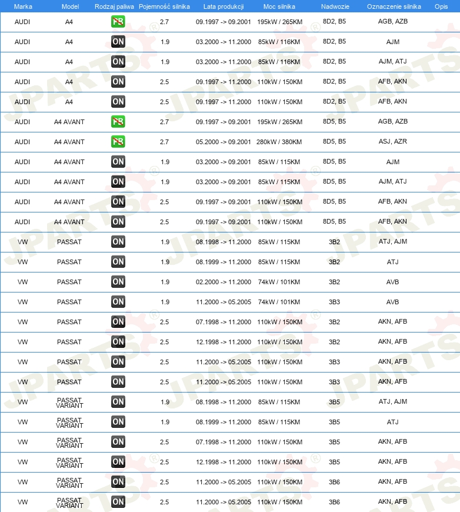Click the ON icon in the PASSAT 02.2000 AVB row
The width and height of the screenshot is (460, 512).
118,282
